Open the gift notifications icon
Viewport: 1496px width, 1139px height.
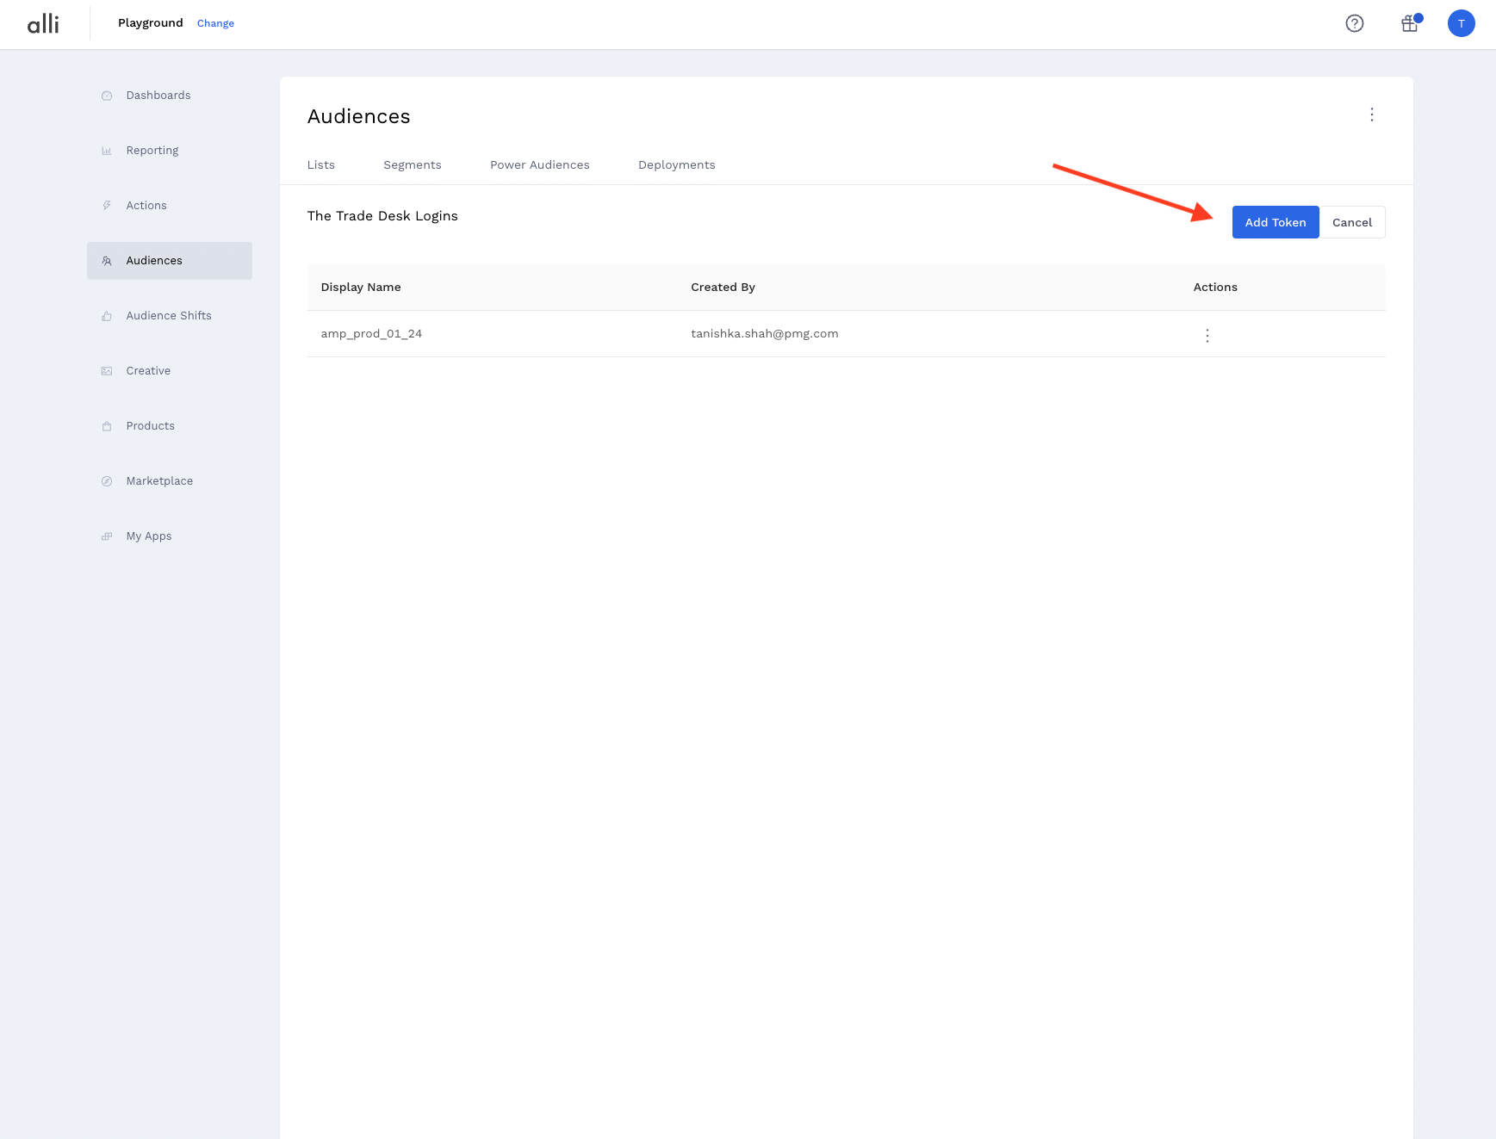point(1409,23)
